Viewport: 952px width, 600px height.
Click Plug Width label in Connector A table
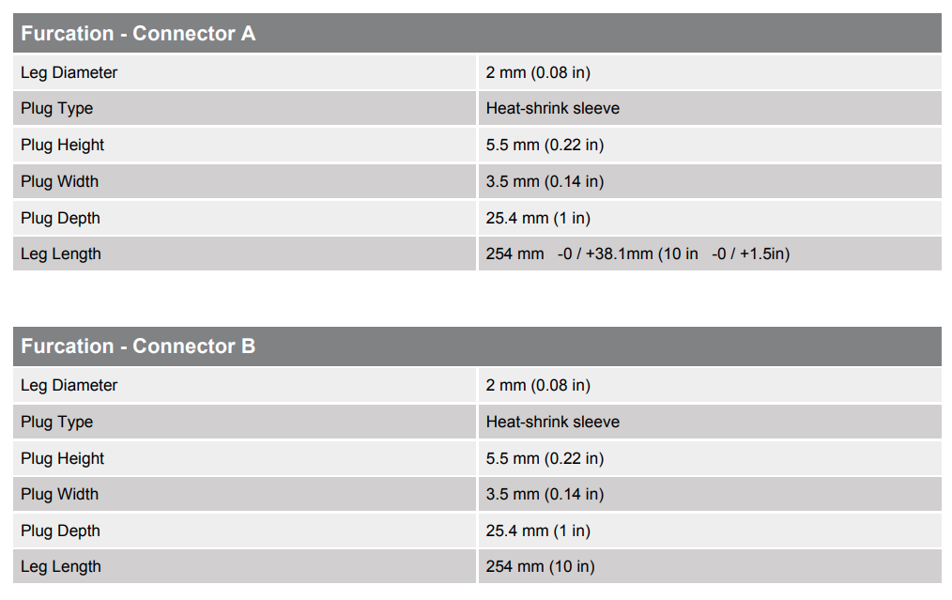pyautogui.click(x=60, y=181)
